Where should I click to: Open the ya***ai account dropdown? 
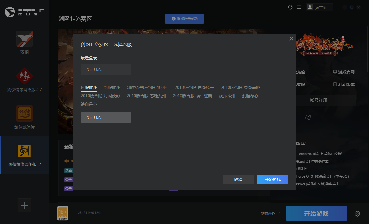coord(320,7)
